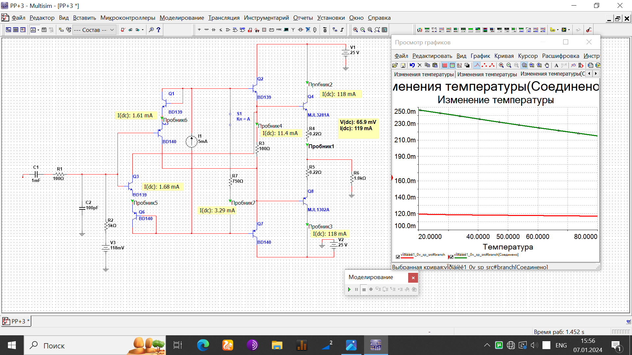Undo last action in Grapher window
This screenshot has width=632, height=355.
coord(412,65)
